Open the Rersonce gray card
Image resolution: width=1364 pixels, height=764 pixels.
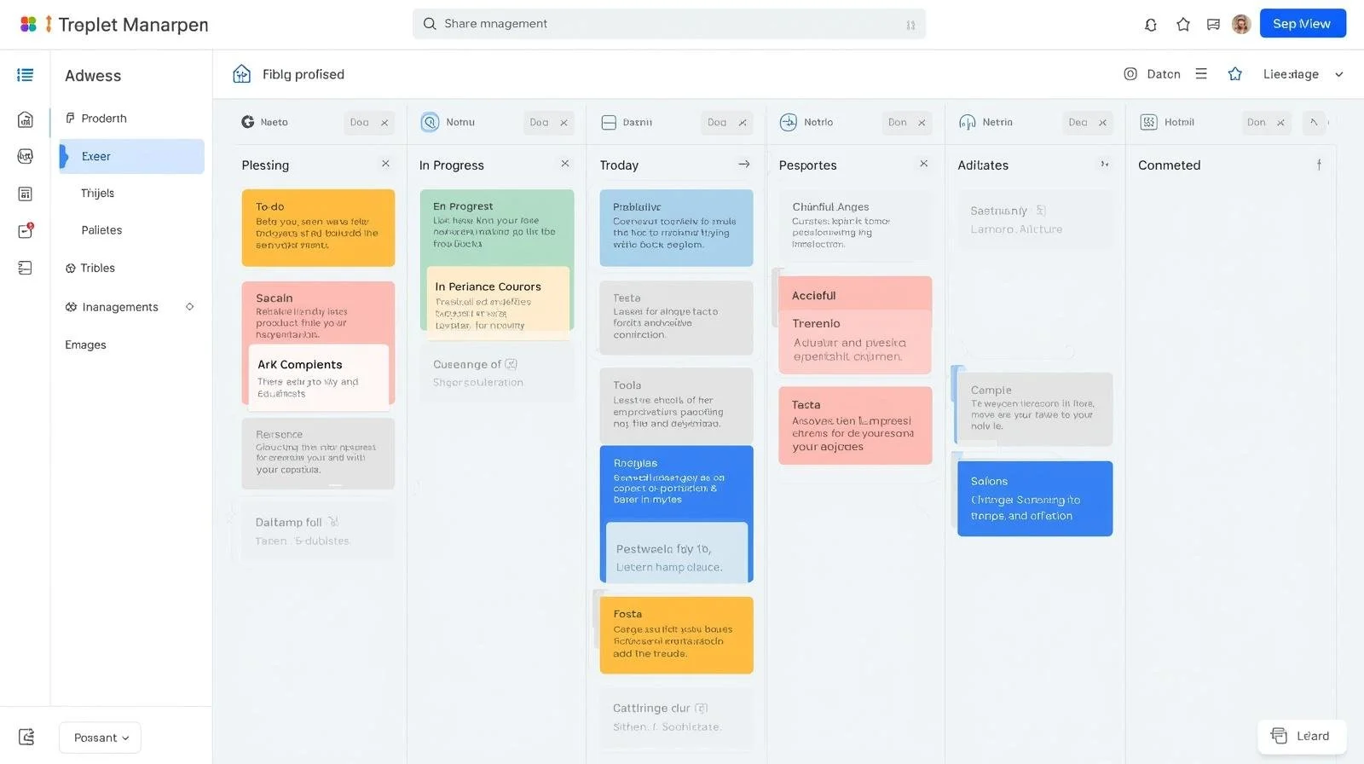click(x=318, y=453)
